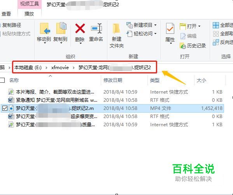Click the 新建项目 icon

(x=129, y=25)
